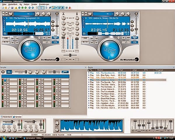
Task: Click the loop IN button on deck A
Action: click(44, 38)
